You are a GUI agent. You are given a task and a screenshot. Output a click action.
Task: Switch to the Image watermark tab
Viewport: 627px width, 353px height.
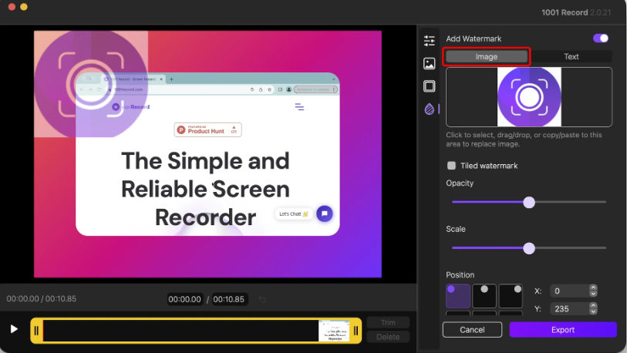click(486, 57)
